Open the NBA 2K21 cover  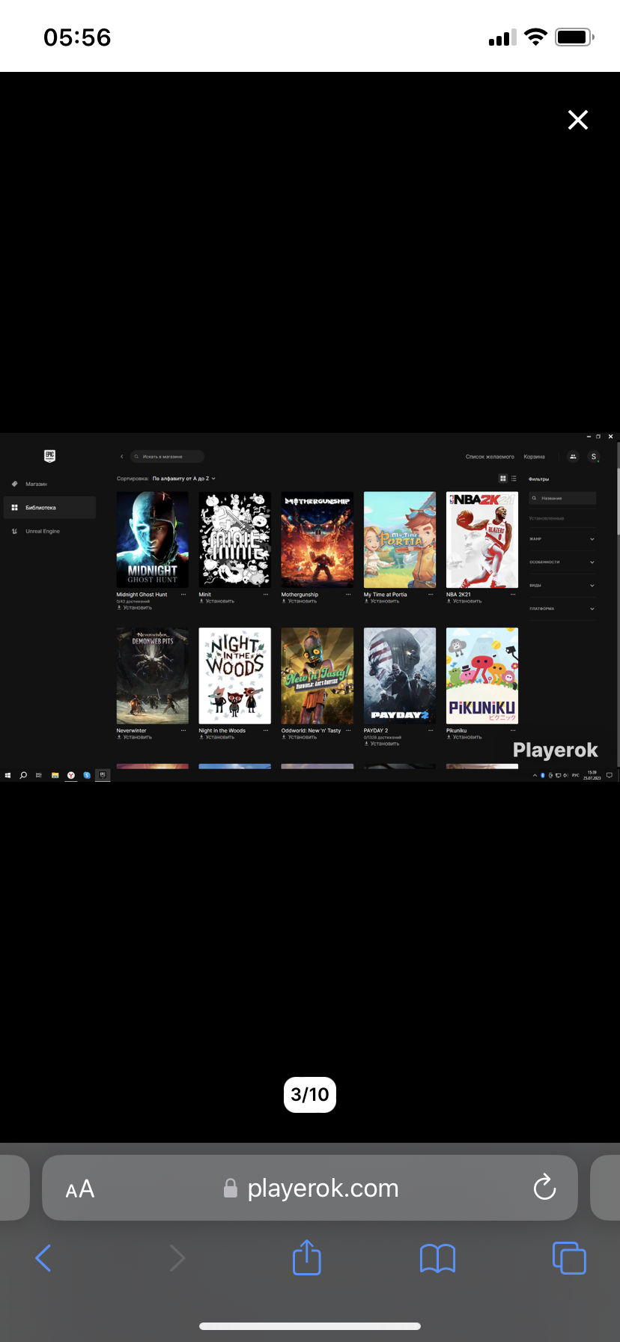tap(482, 539)
